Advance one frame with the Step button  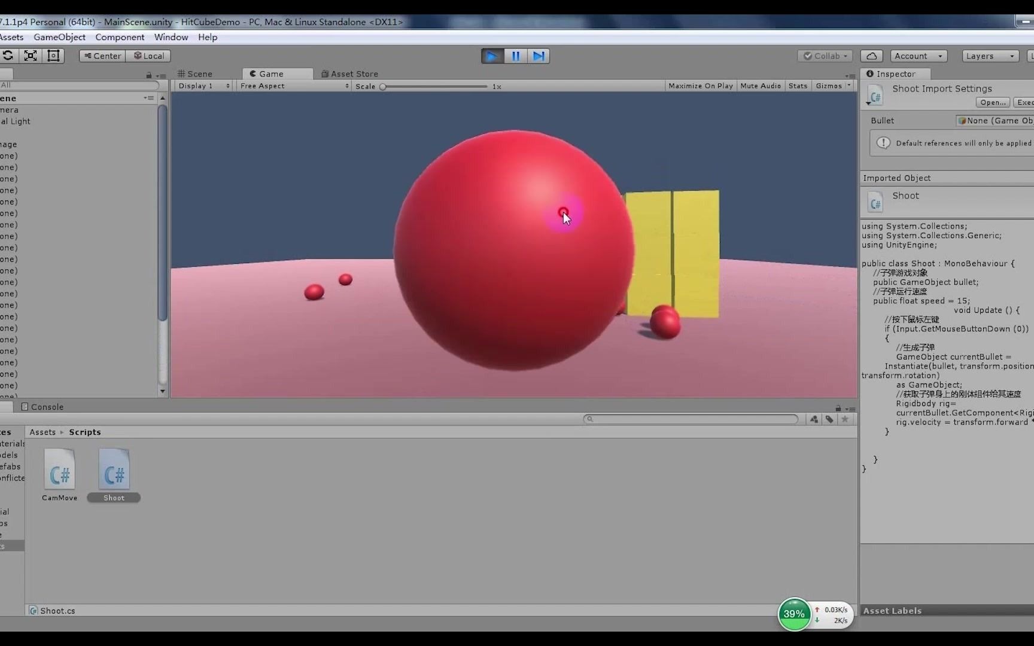[x=539, y=56]
